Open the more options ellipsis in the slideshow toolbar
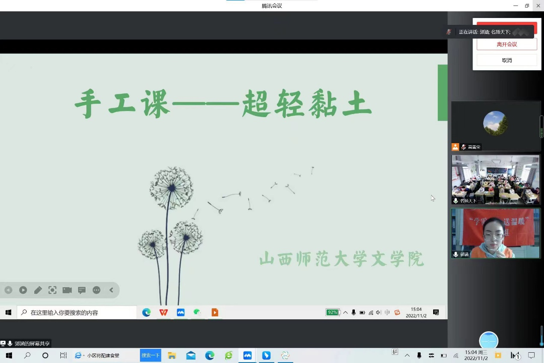The height and width of the screenshot is (363, 544). [x=97, y=290]
